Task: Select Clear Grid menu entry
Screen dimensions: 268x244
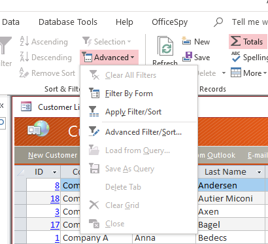Action: point(139,205)
